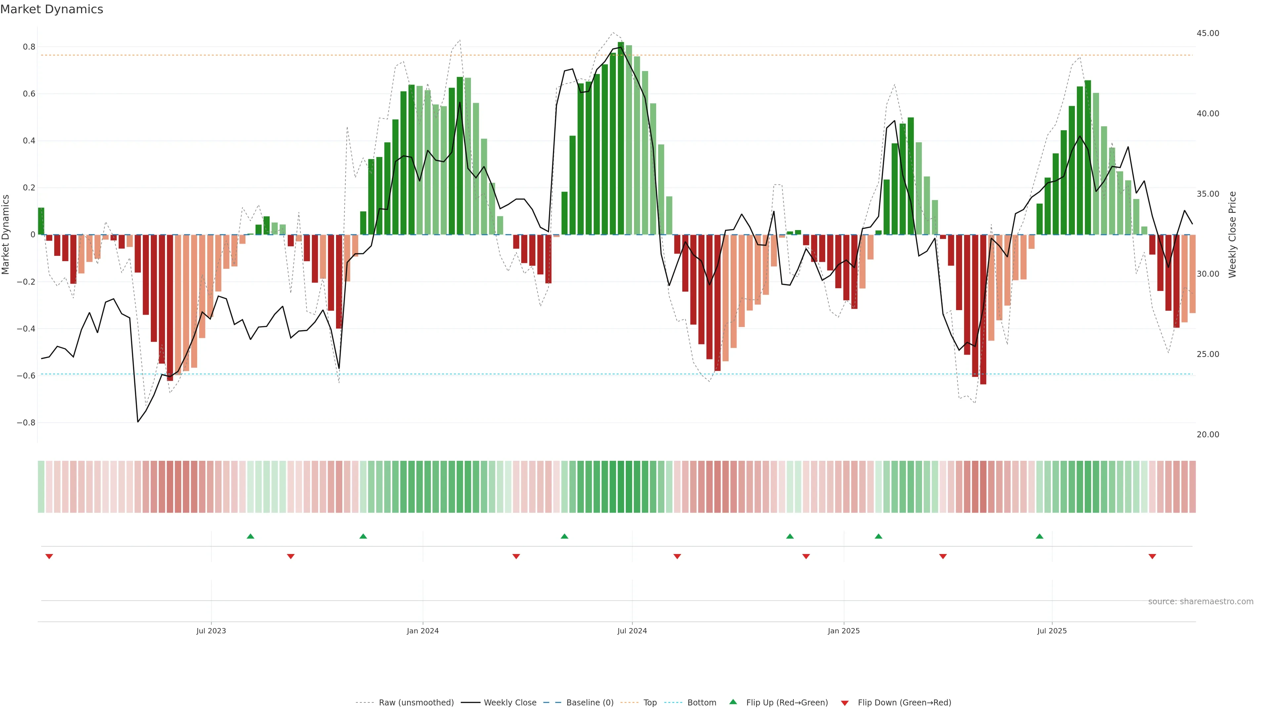Screen dimensions: 1270x714
Task: Hide the Baseline (0) legend series
Action: 590,703
